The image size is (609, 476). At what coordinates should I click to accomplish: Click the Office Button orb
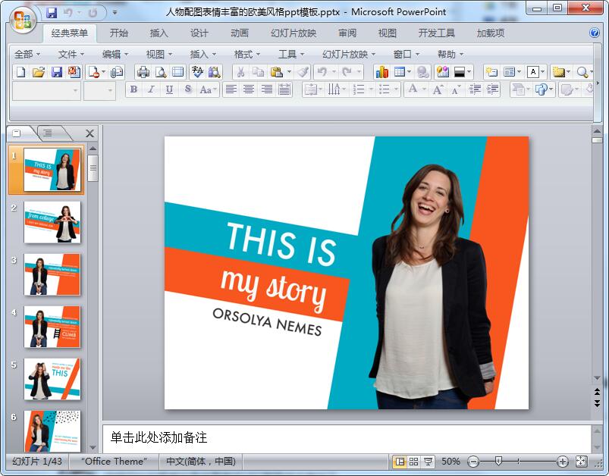pos(23,20)
